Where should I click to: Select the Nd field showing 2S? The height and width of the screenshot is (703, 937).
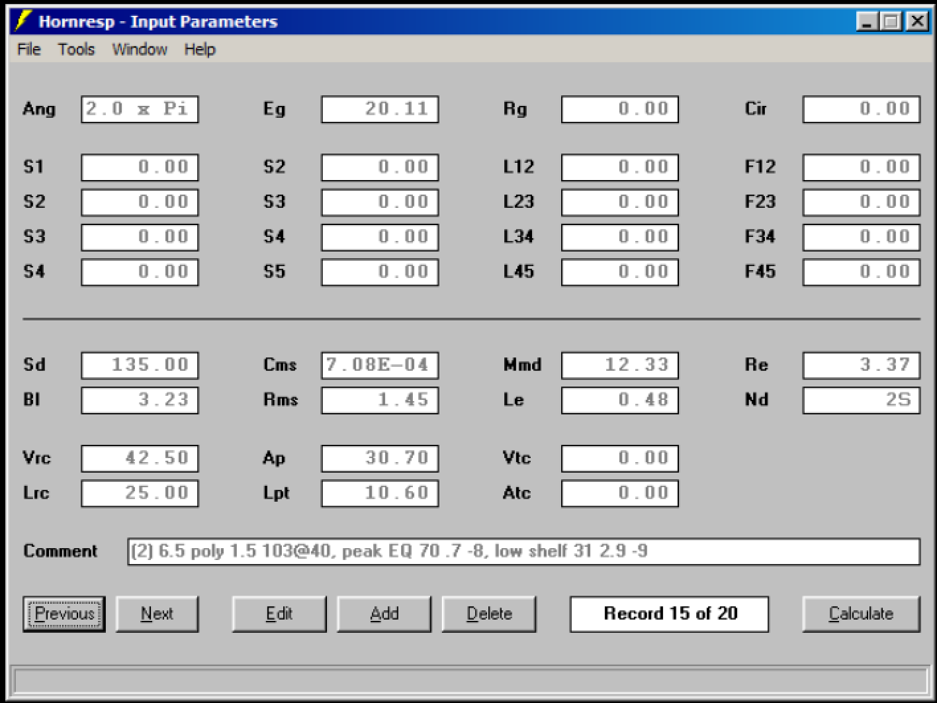[862, 400]
